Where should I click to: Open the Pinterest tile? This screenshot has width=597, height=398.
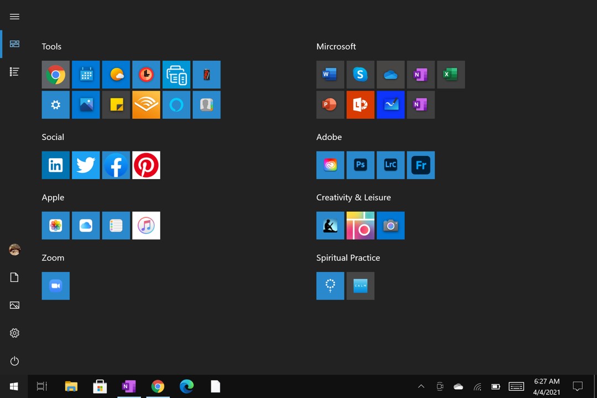(x=146, y=165)
